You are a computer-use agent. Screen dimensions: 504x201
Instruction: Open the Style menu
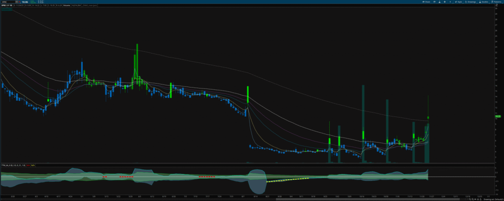pyautogui.click(x=459, y=2)
